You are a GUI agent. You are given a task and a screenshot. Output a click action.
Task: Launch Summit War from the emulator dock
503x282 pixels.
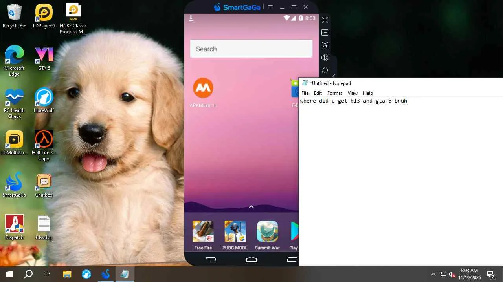(x=267, y=235)
